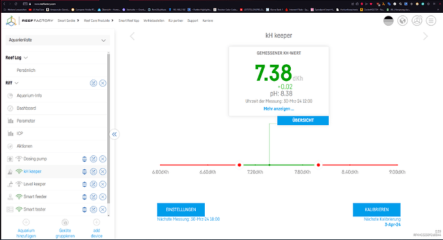Click upper red limit marker on kH scale
443x240 pixels.
318,165
